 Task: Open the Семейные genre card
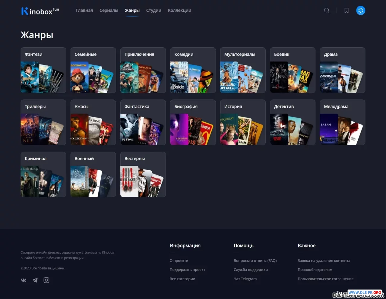click(93, 70)
